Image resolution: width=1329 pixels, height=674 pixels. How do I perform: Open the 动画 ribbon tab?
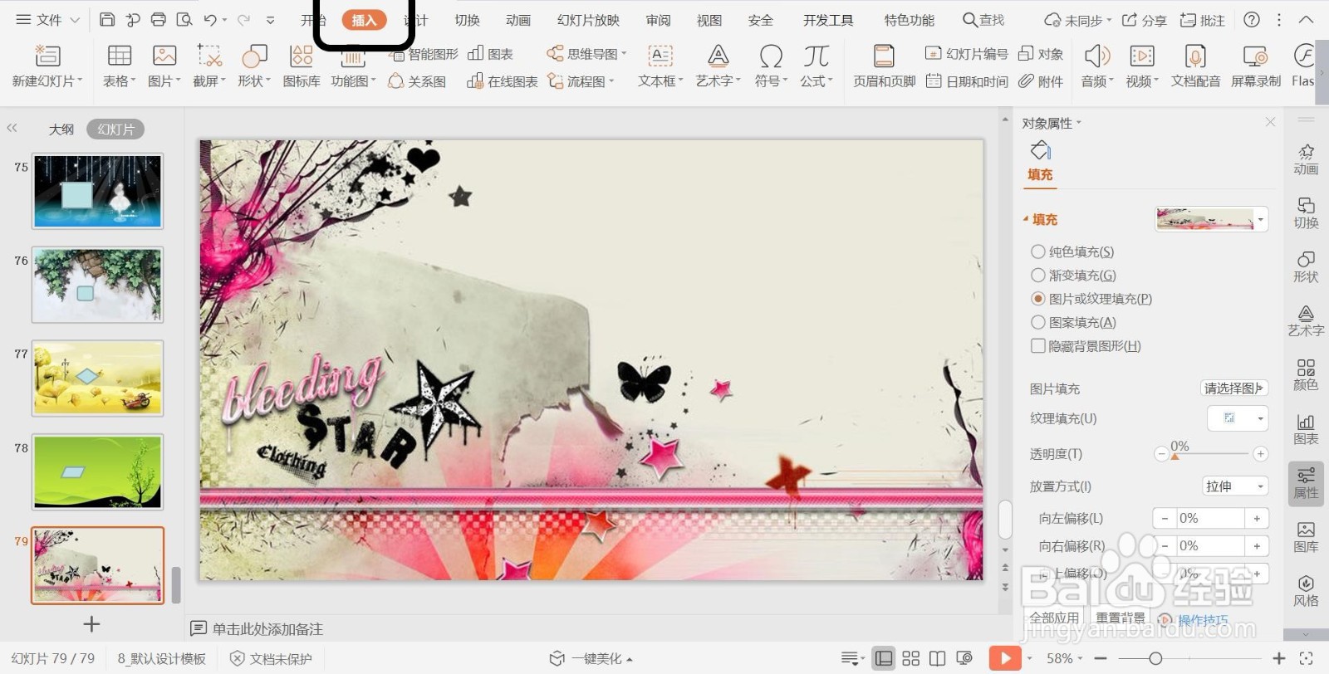pos(518,20)
